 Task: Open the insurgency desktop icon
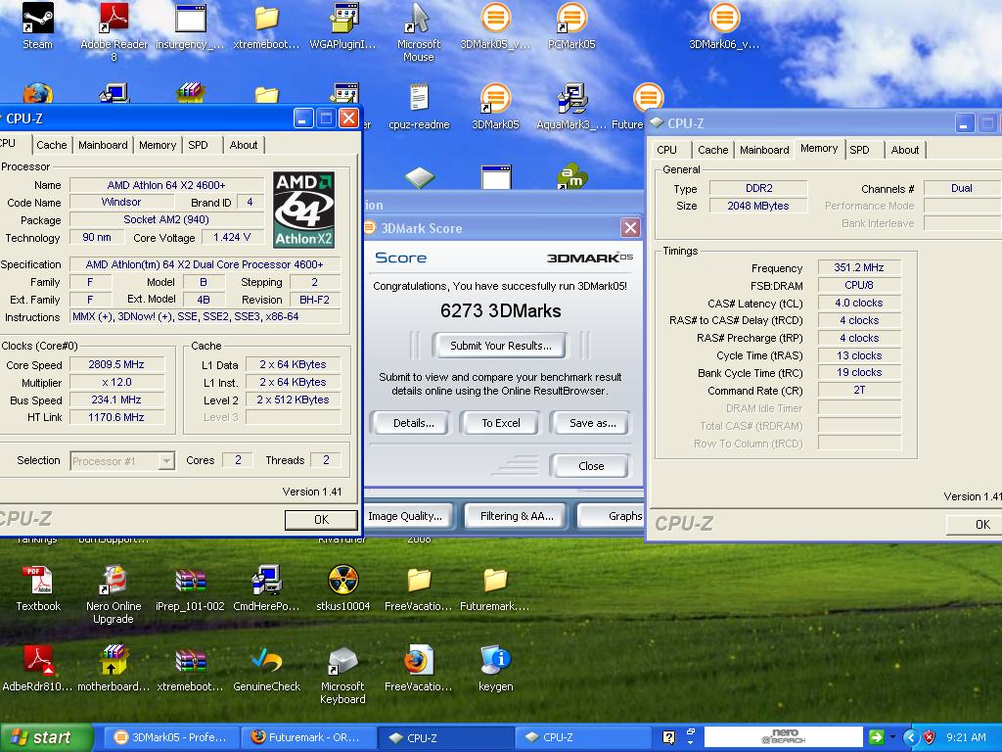point(190,25)
